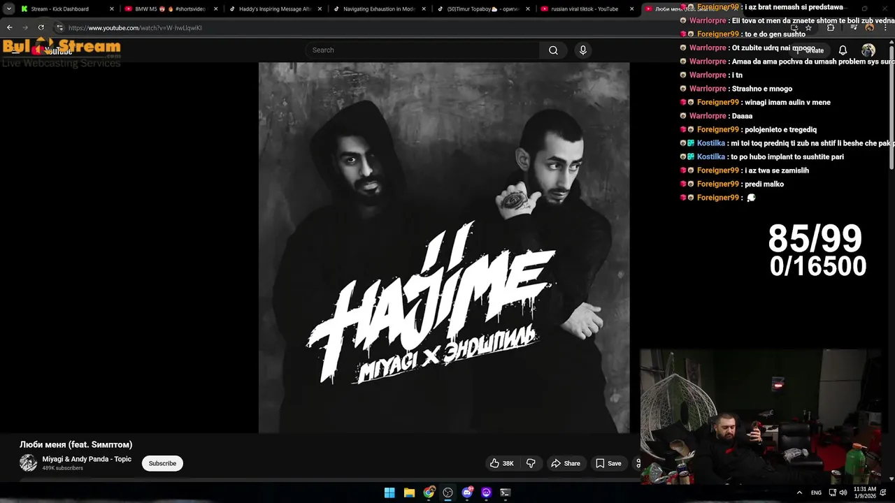Share the video with Share button

coord(565,463)
